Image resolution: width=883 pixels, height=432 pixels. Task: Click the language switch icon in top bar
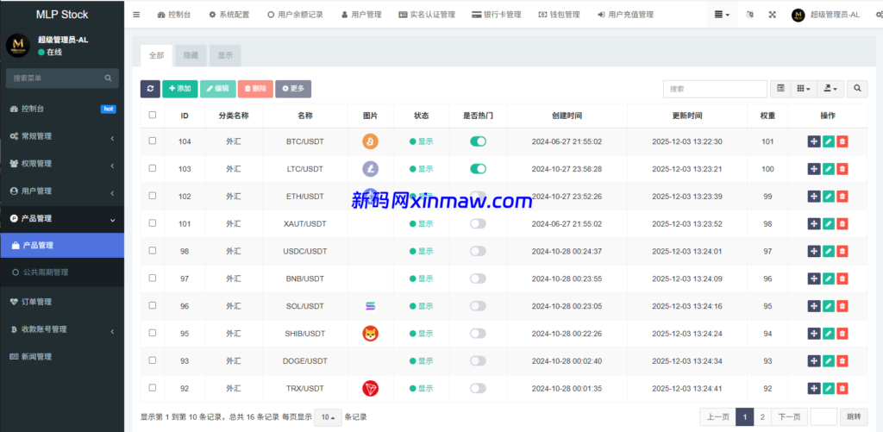pos(749,15)
